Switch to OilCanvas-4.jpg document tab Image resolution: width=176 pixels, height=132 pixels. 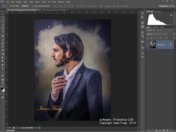click(54, 10)
